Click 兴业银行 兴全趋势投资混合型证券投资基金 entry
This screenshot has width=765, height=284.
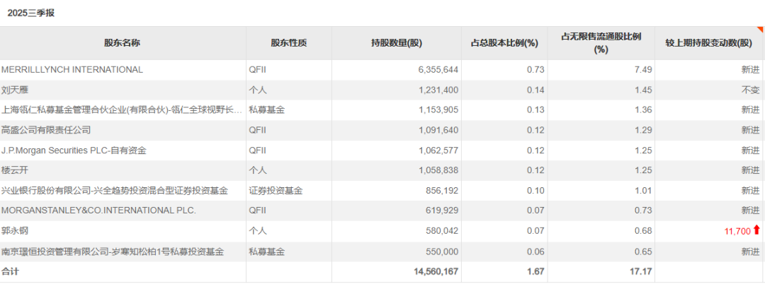pyautogui.click(x=115, y=191)
